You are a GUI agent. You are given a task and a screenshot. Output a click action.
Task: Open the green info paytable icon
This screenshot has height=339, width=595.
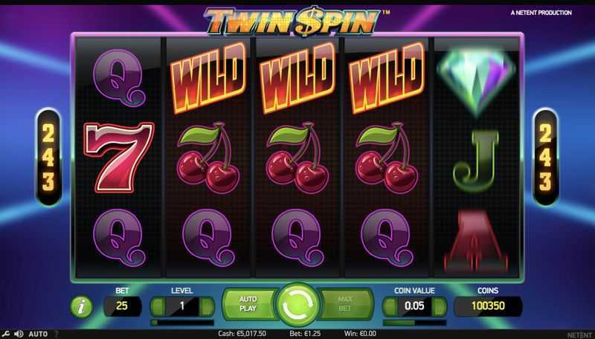pyautogui.click(x=81, y=306)
